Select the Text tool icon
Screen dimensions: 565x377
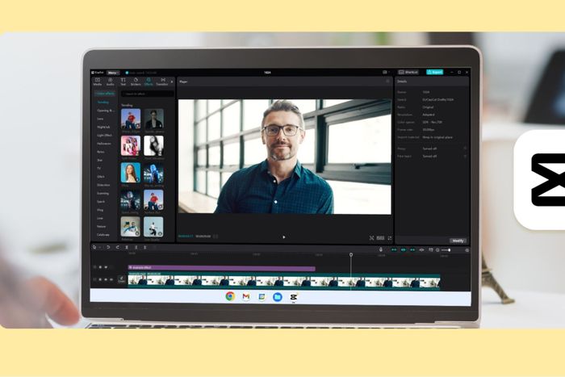(123, 80)
